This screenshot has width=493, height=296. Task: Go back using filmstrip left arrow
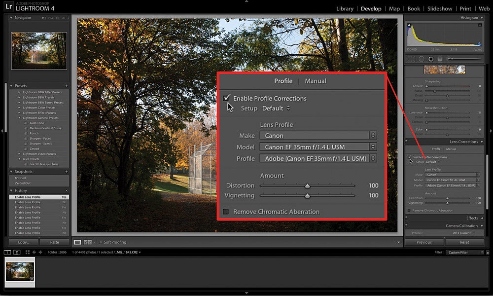[x=34, y=252]
